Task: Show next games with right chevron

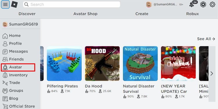Action: click(x=212, y=74)
